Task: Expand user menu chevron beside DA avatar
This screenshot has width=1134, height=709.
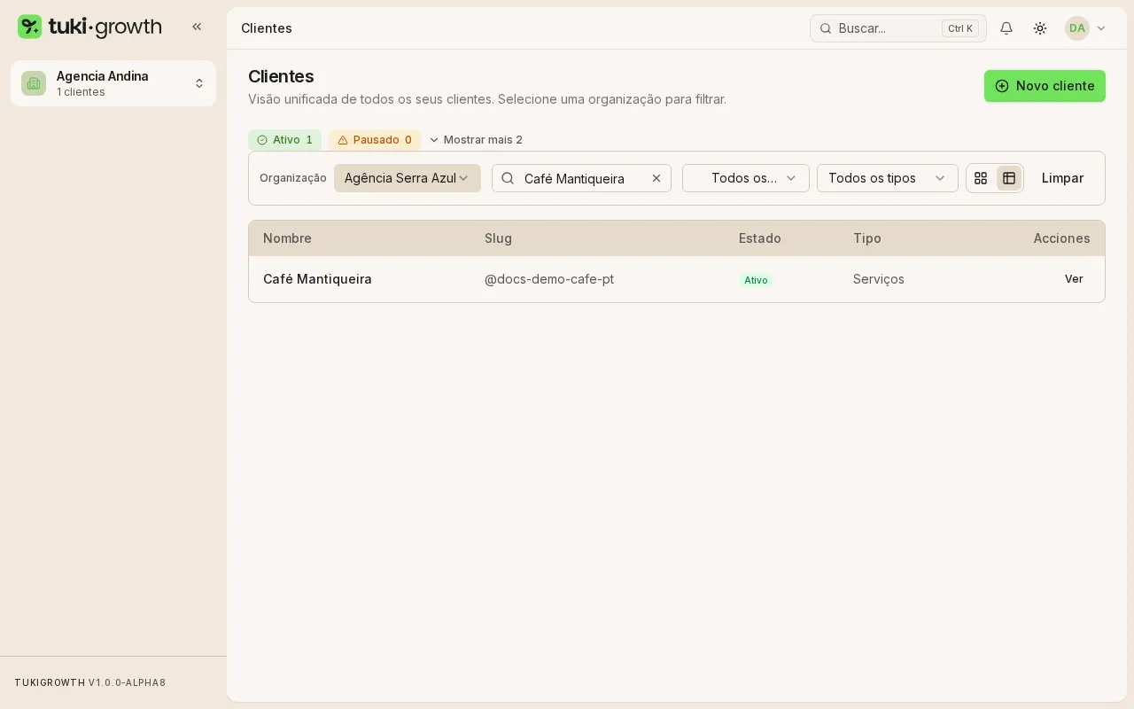Action: [x=1101, y=28]
